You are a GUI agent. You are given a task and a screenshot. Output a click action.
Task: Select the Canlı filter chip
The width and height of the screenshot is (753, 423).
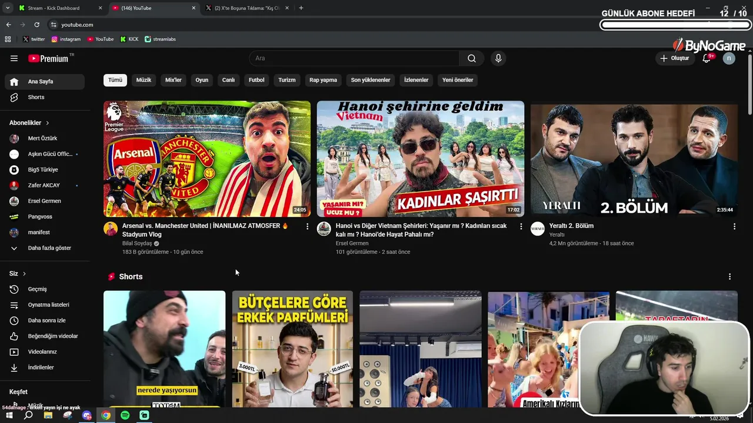click(x=228, y=80)
